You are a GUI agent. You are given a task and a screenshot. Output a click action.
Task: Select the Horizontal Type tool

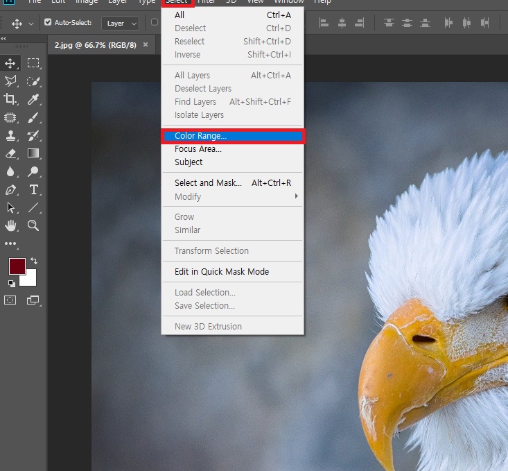click(x=33, y=189)
